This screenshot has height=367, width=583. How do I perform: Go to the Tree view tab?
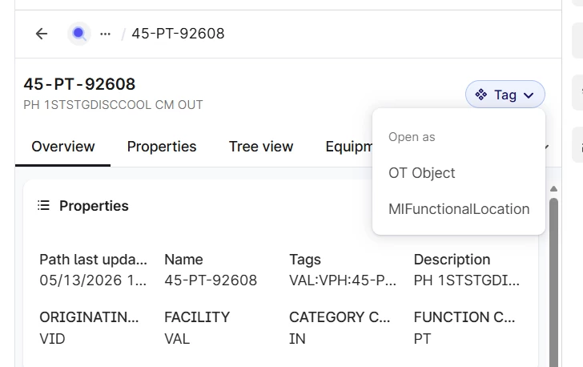(x=261, y=147)
